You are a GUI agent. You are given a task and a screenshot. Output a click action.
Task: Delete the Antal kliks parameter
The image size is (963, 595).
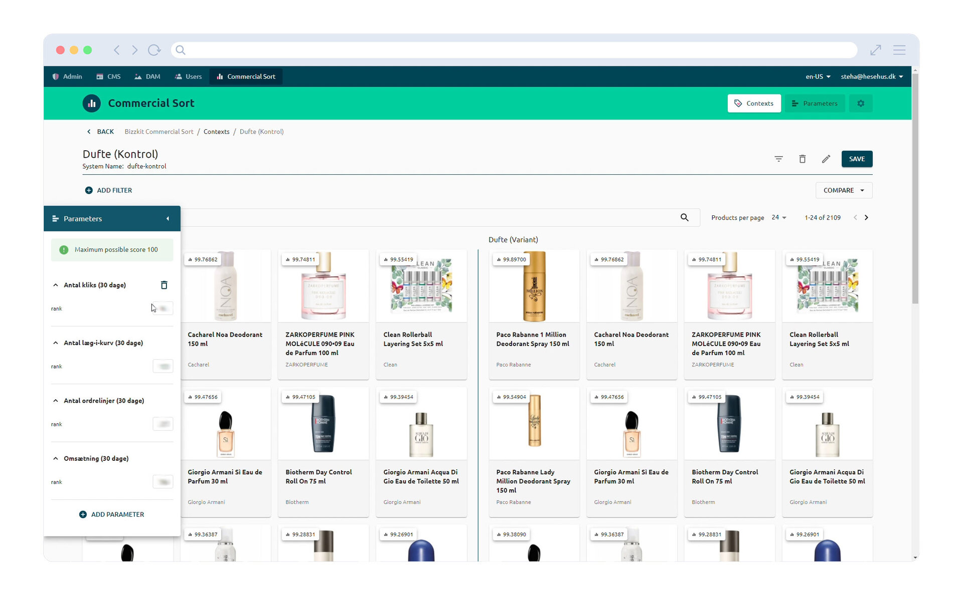[164, 285]
